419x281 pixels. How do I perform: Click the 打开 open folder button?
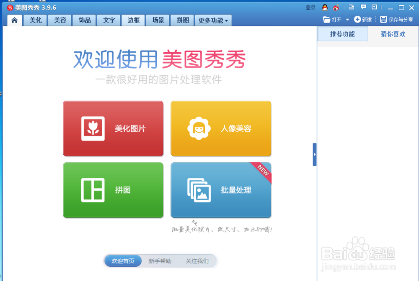tap(332, 20)
